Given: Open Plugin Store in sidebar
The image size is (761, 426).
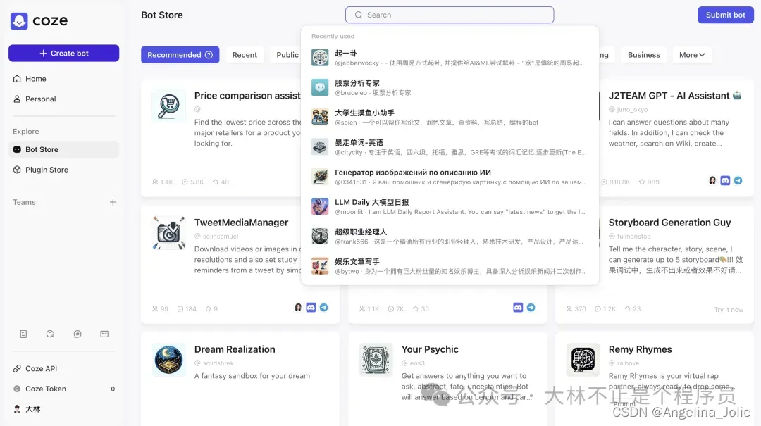Looking at the screenshot, I should (63, 170).
